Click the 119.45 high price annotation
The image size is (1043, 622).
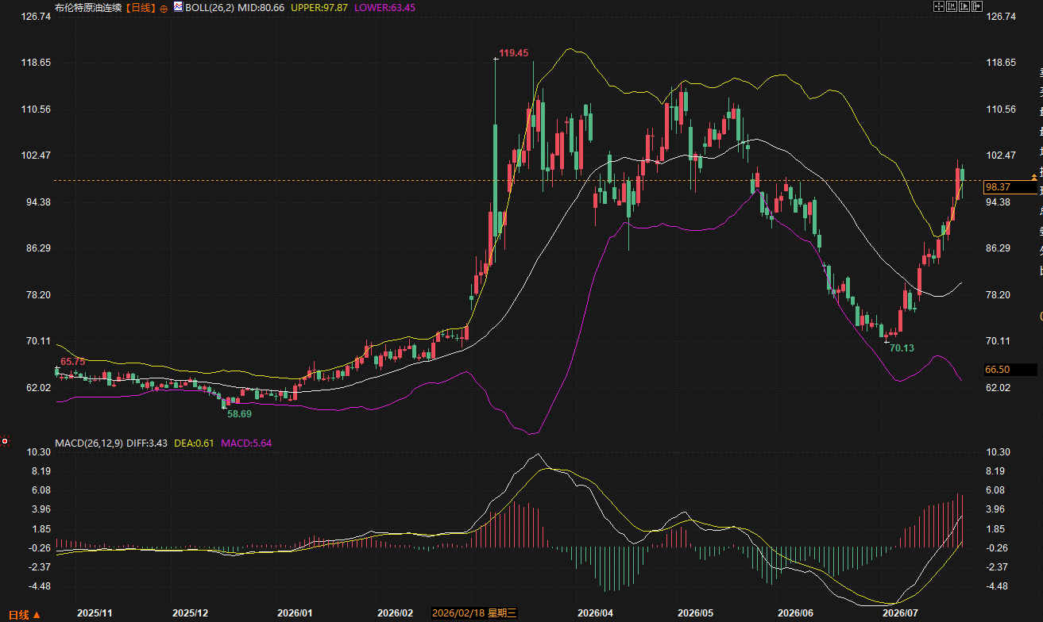point(513,53)
